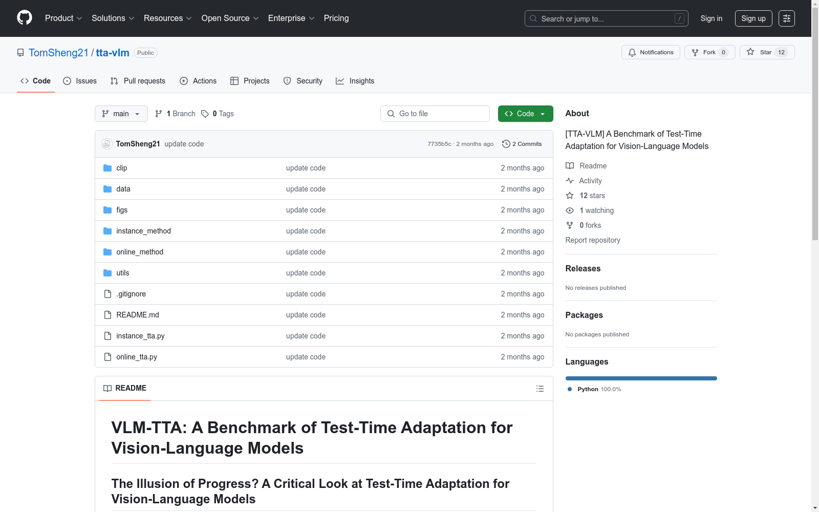
Task: Click the Search or jump to field
Action: point(607,18)
